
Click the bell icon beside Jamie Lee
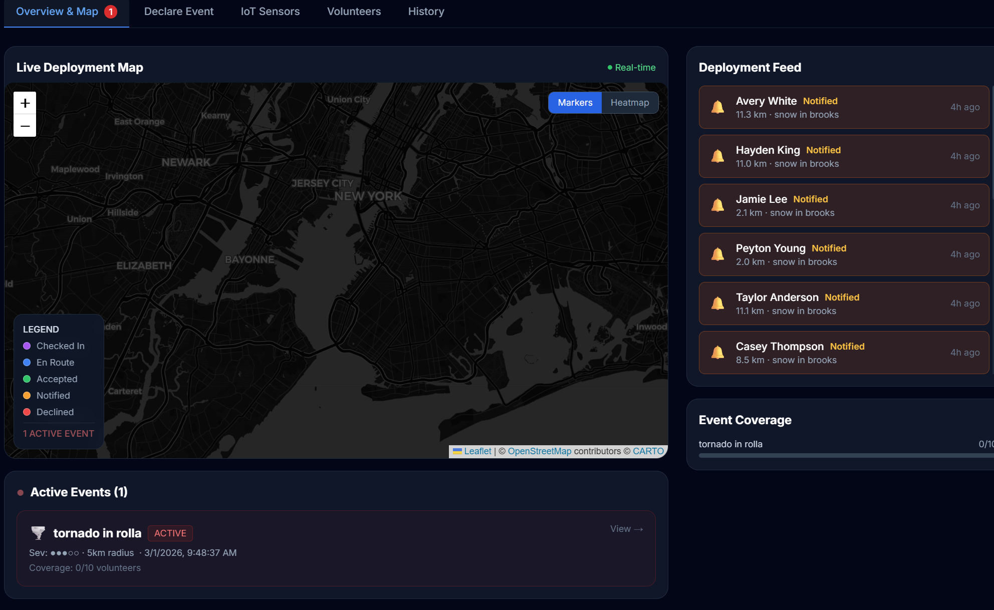tap(717, 205)
